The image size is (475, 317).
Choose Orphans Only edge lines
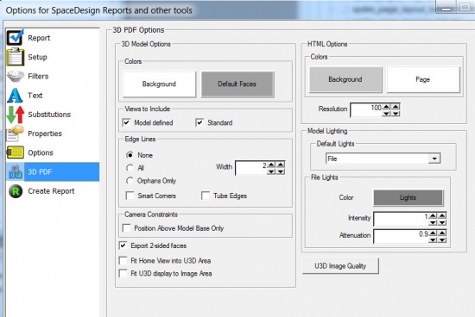click(x=130, y=181)
